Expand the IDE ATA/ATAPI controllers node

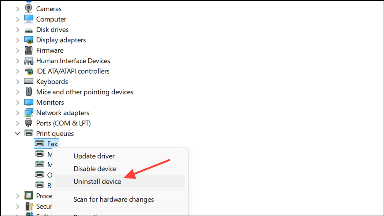(17, 71)
